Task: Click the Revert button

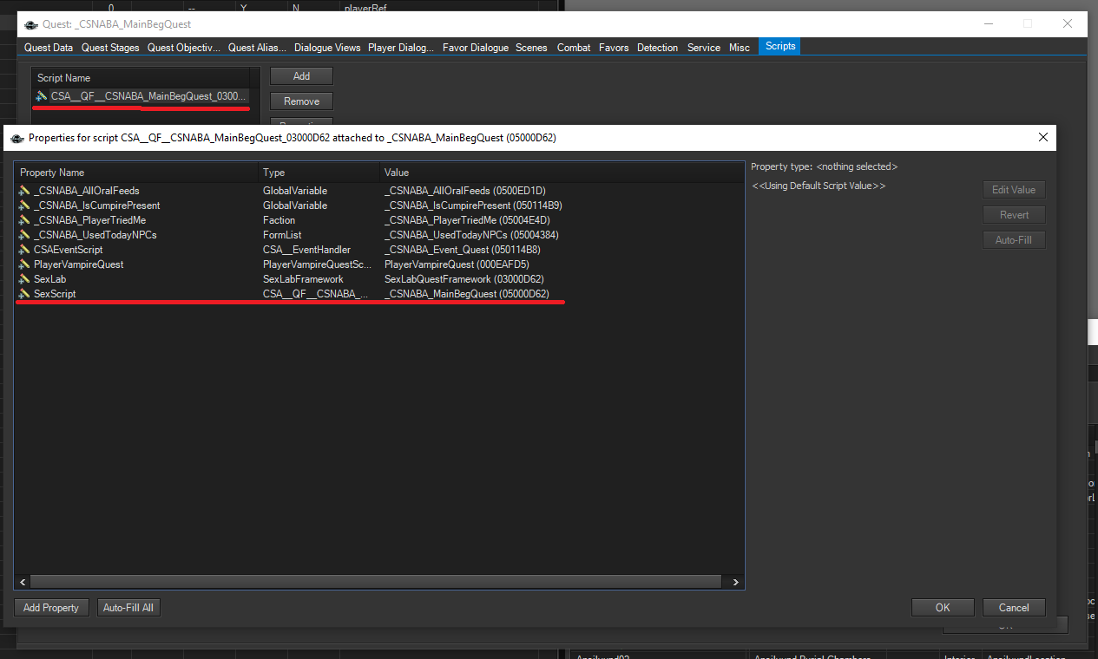Action: (1014, 215)
